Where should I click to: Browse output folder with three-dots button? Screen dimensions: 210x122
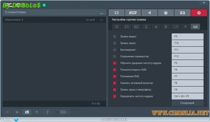(x=101, y=13)
